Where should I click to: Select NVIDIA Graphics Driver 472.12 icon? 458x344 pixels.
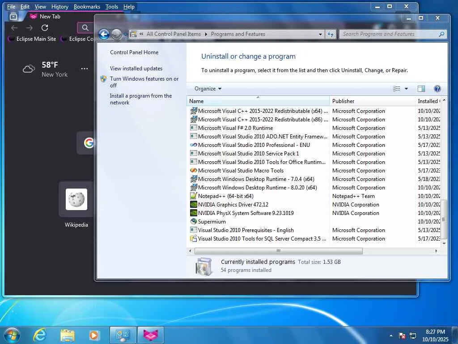point(193,204)
